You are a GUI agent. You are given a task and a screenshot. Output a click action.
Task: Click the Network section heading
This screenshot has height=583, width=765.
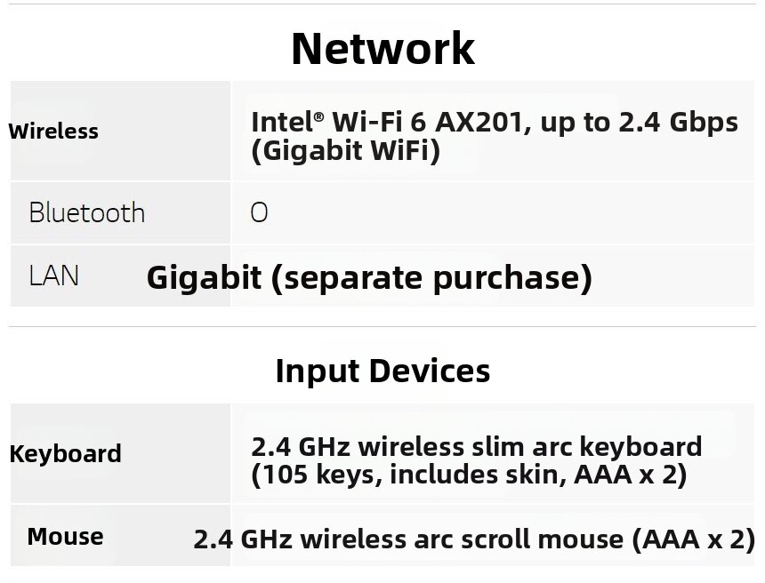382,48
